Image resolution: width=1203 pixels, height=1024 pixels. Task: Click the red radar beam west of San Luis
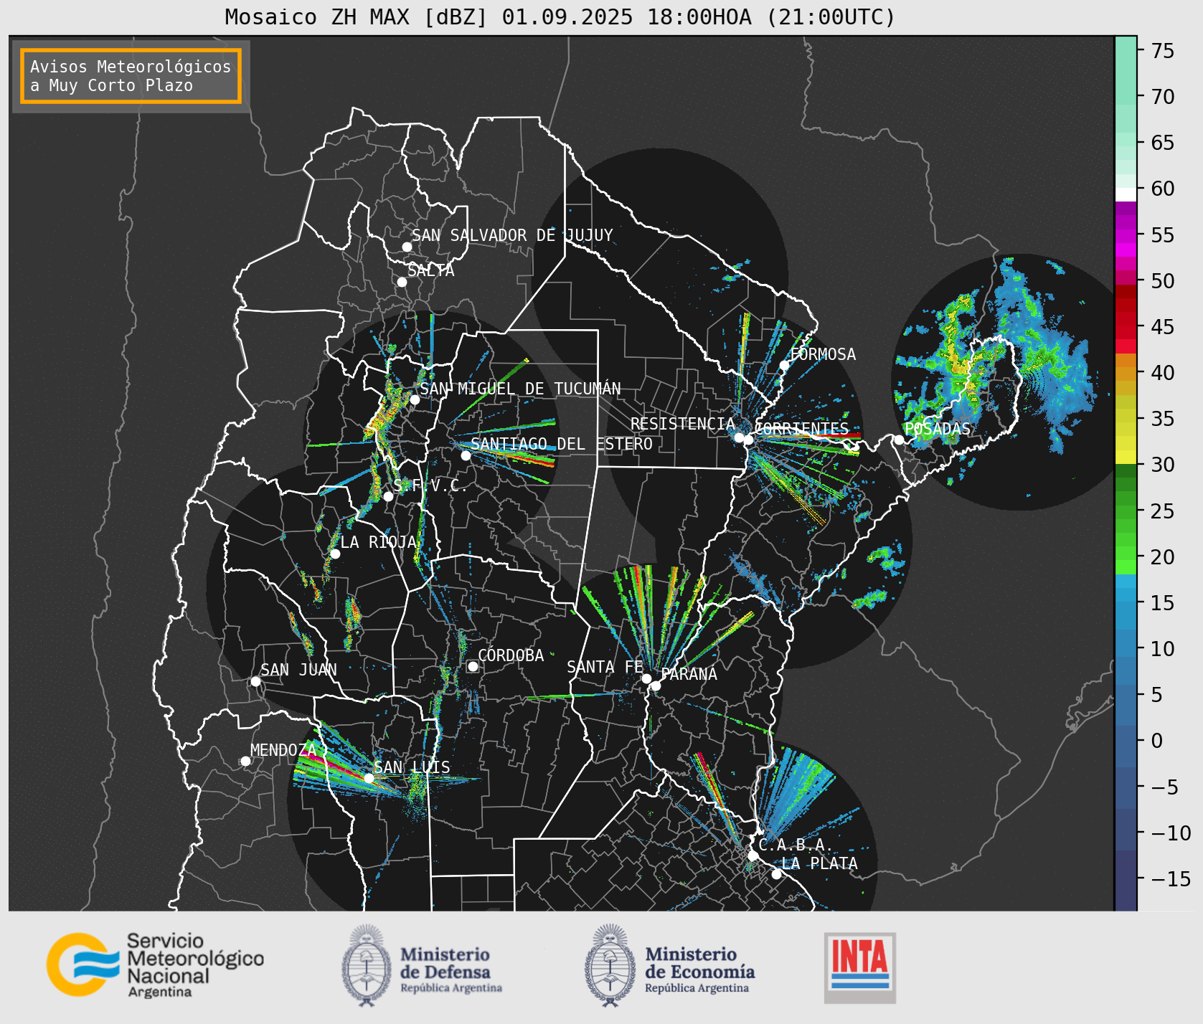click(336, 768)
